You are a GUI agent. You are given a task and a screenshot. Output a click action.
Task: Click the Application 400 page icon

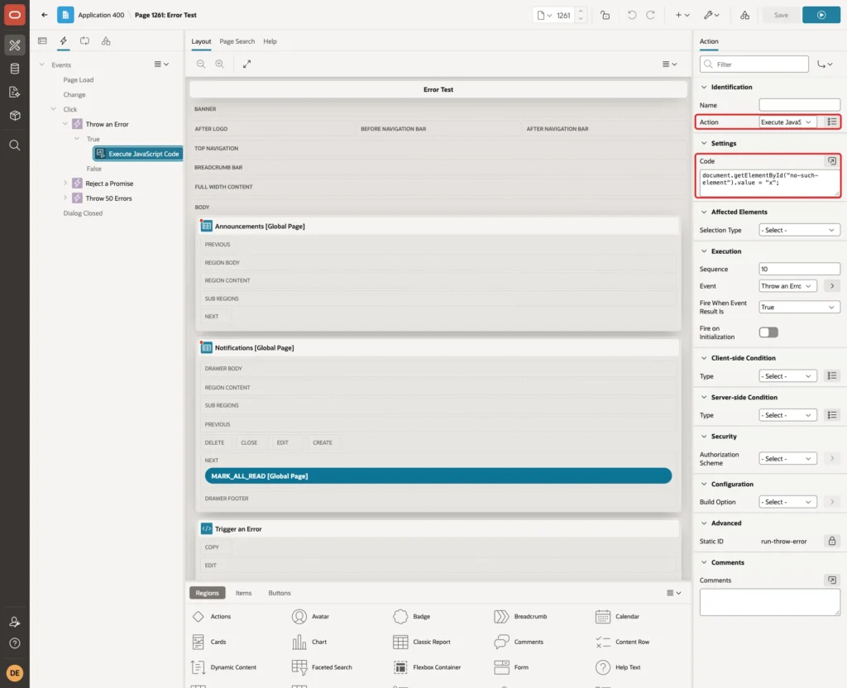point(65,15)
